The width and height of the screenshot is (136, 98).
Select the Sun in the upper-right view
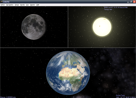tap(102, 27)
